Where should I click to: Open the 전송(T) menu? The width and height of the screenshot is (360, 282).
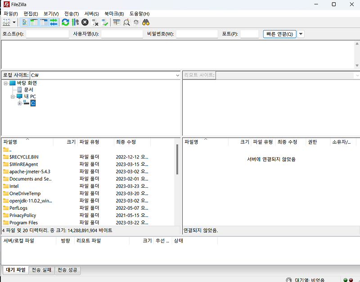tap(72, 14)
